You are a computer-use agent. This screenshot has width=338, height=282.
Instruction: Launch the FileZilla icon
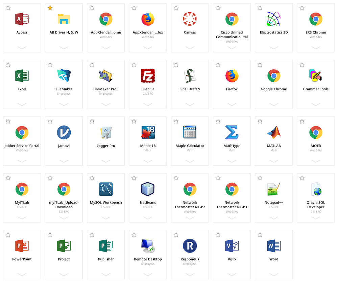(x=148, y=76)
